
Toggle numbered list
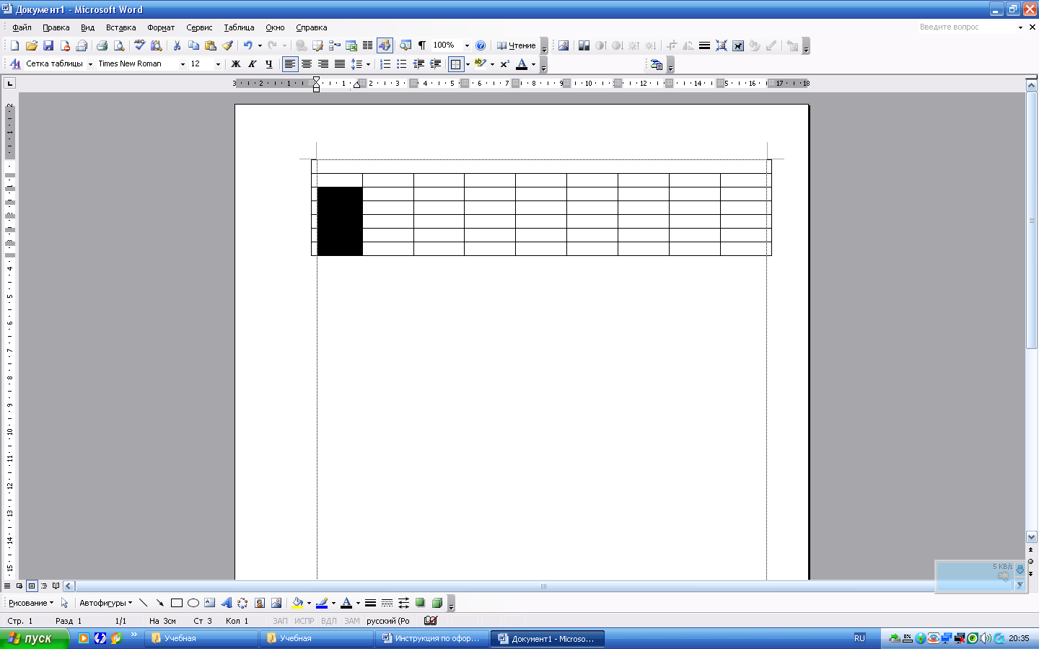coord(385,64)
